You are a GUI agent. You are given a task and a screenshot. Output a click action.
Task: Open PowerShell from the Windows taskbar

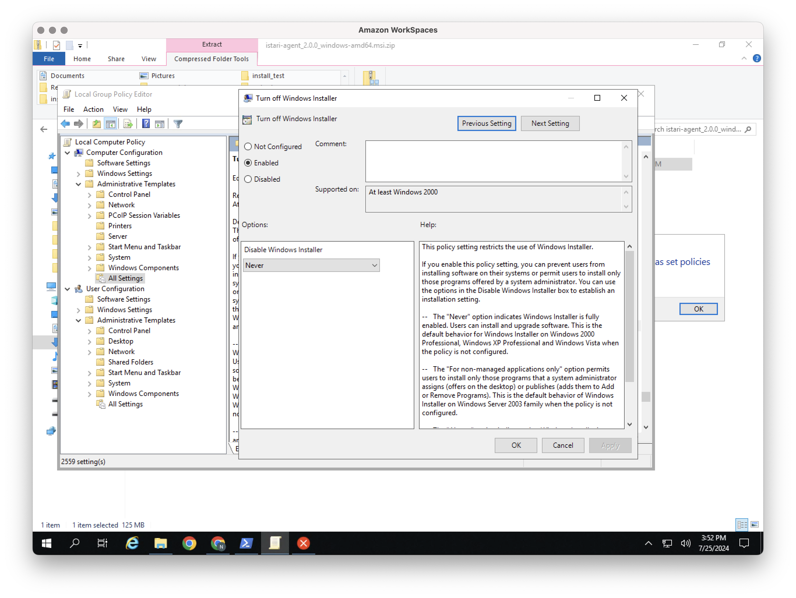tap(246, 543)
